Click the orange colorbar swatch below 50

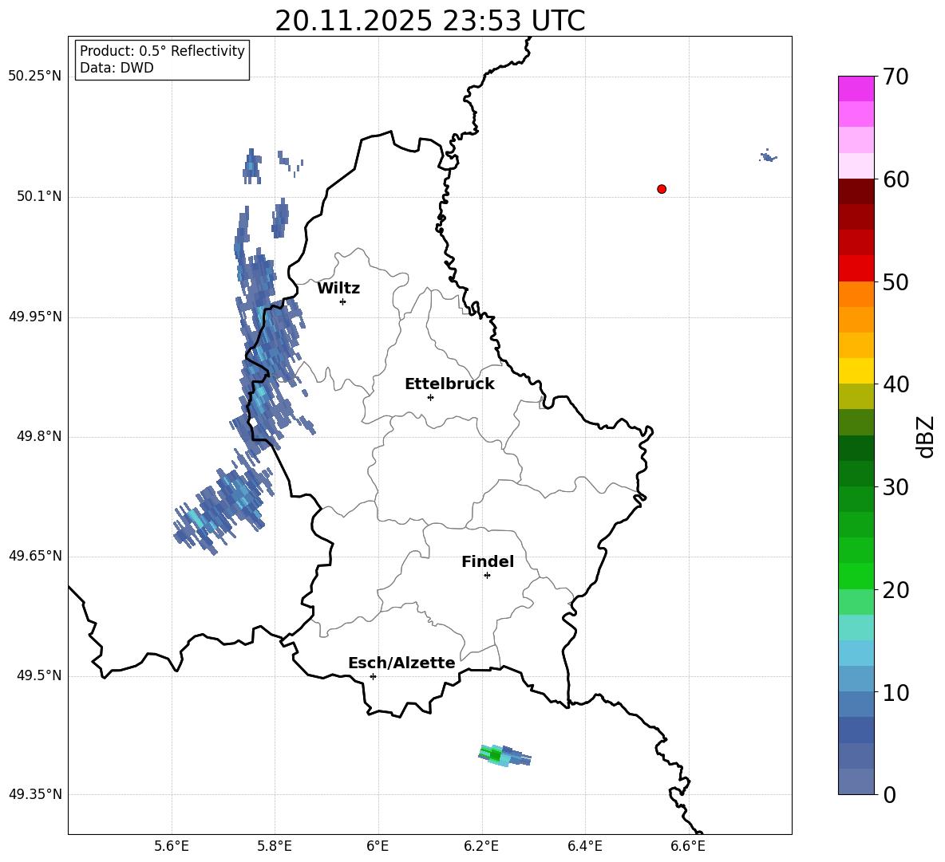pos(856,293)
